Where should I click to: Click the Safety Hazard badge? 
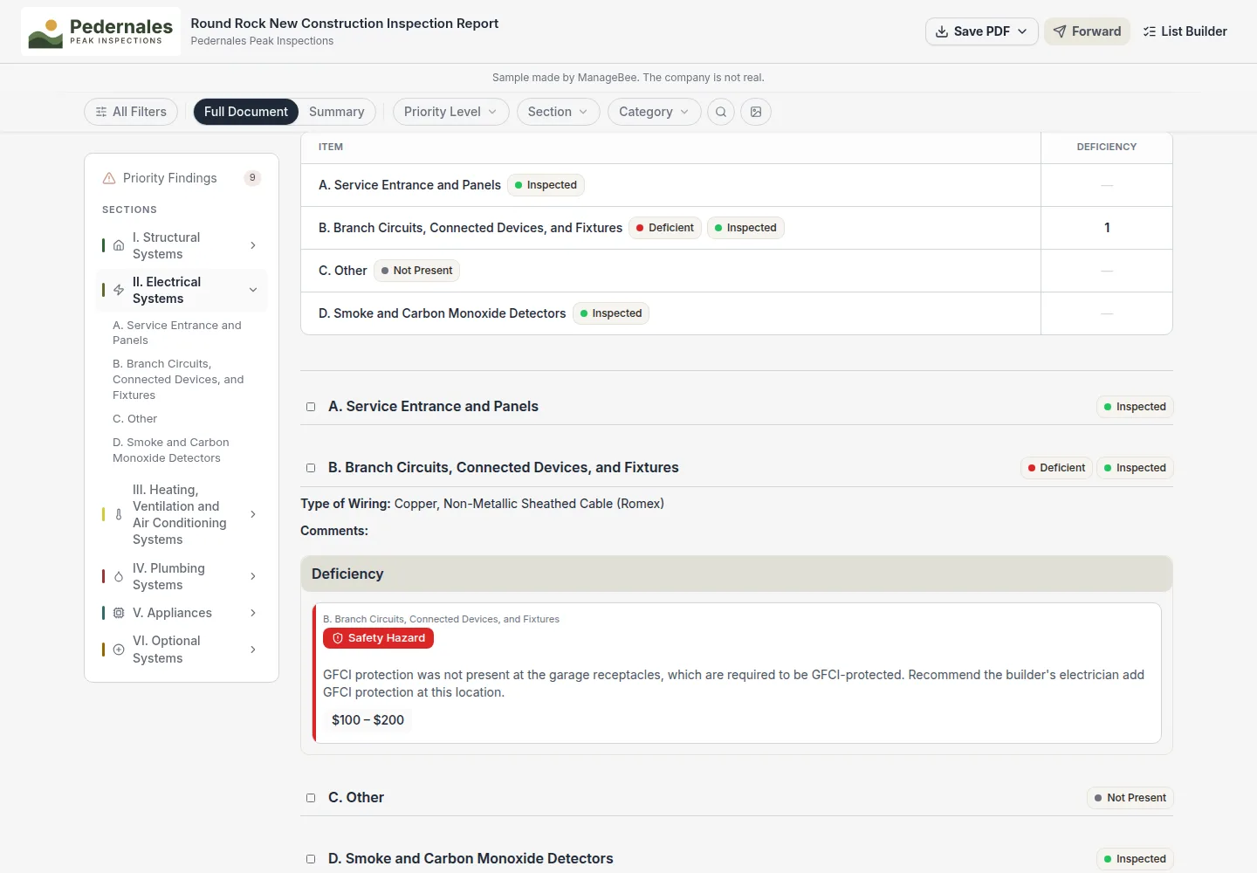378,638
